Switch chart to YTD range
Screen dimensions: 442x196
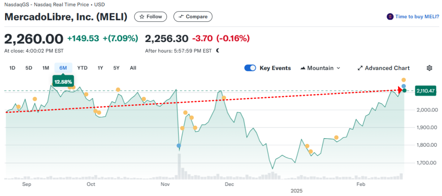pyautogui.click(x=82, y=68)
